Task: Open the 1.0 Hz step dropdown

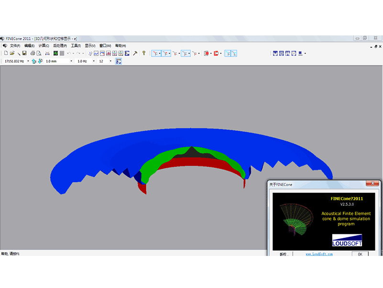Action: click(94, 61)
